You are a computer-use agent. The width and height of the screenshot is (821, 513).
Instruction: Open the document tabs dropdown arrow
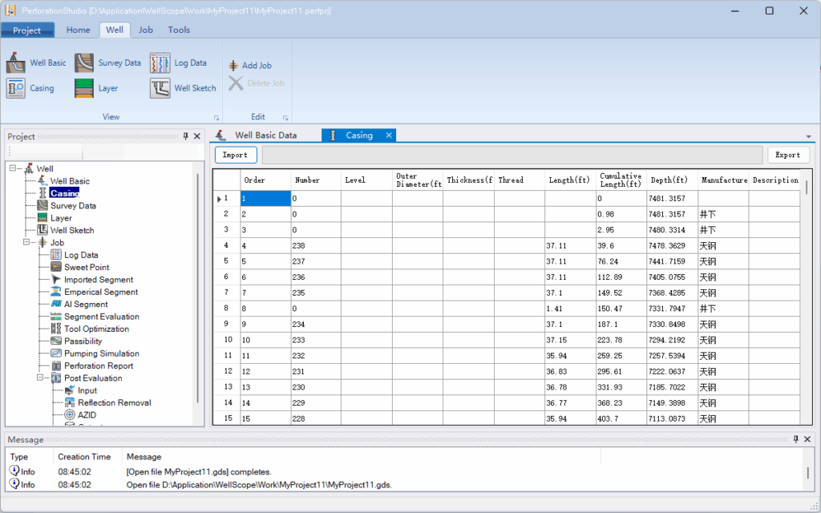pos(808,137)
